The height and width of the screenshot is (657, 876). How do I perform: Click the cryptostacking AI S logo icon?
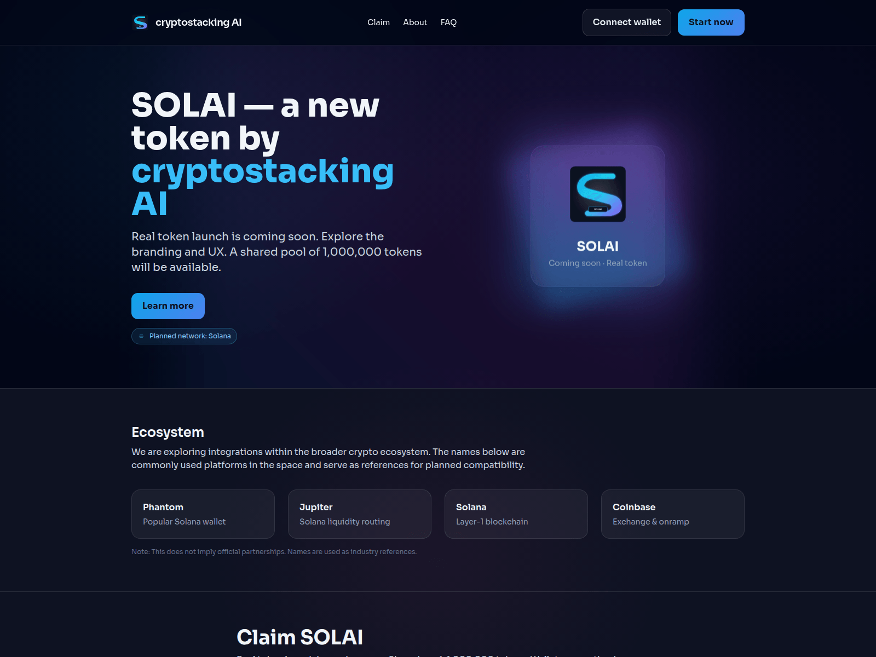tap(141, 22)
